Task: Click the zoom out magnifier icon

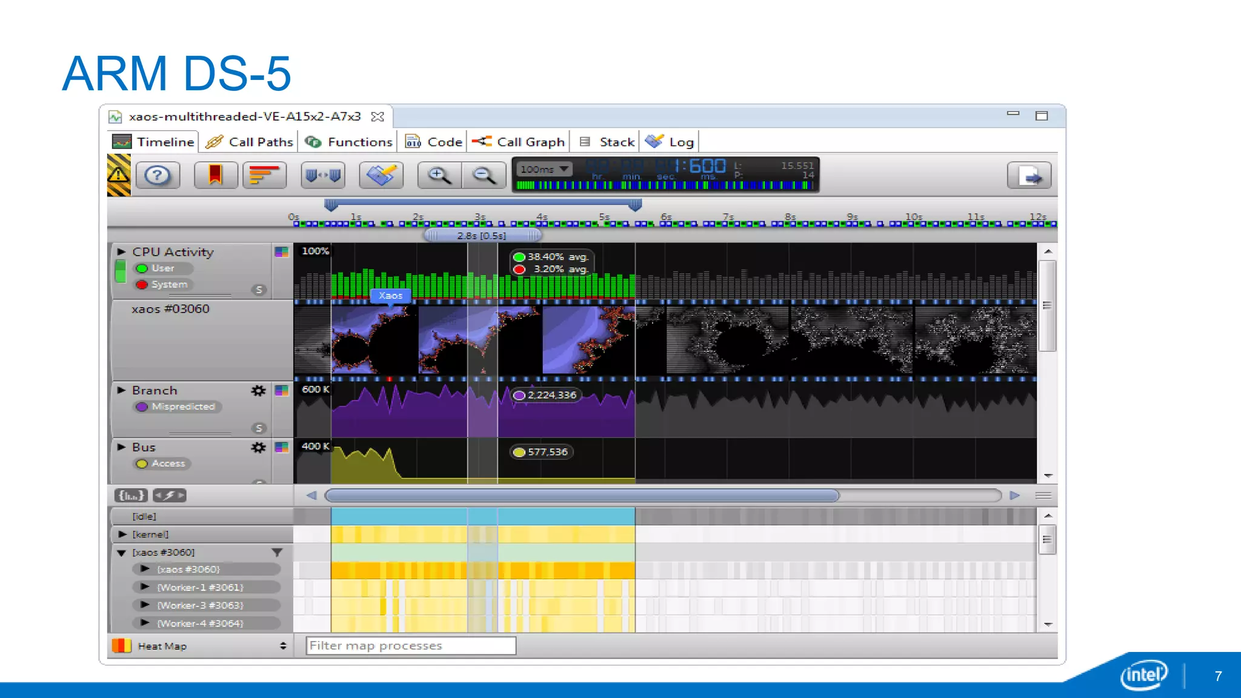Action: coord(484,176)
